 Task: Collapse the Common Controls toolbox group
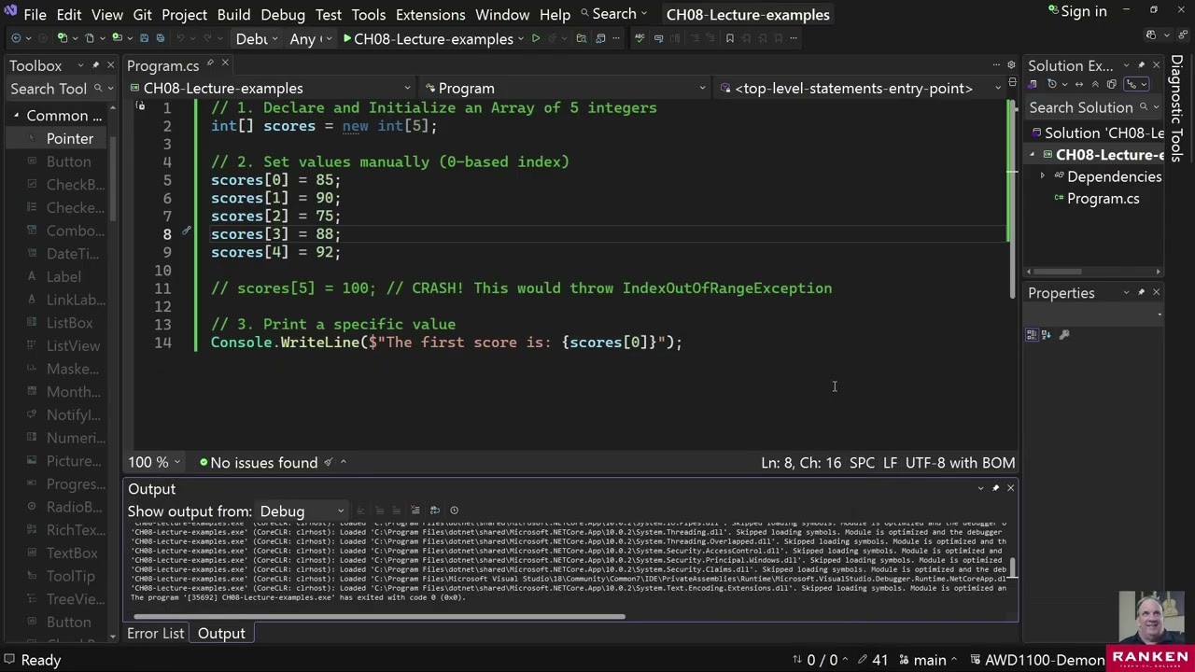point(17,116)
